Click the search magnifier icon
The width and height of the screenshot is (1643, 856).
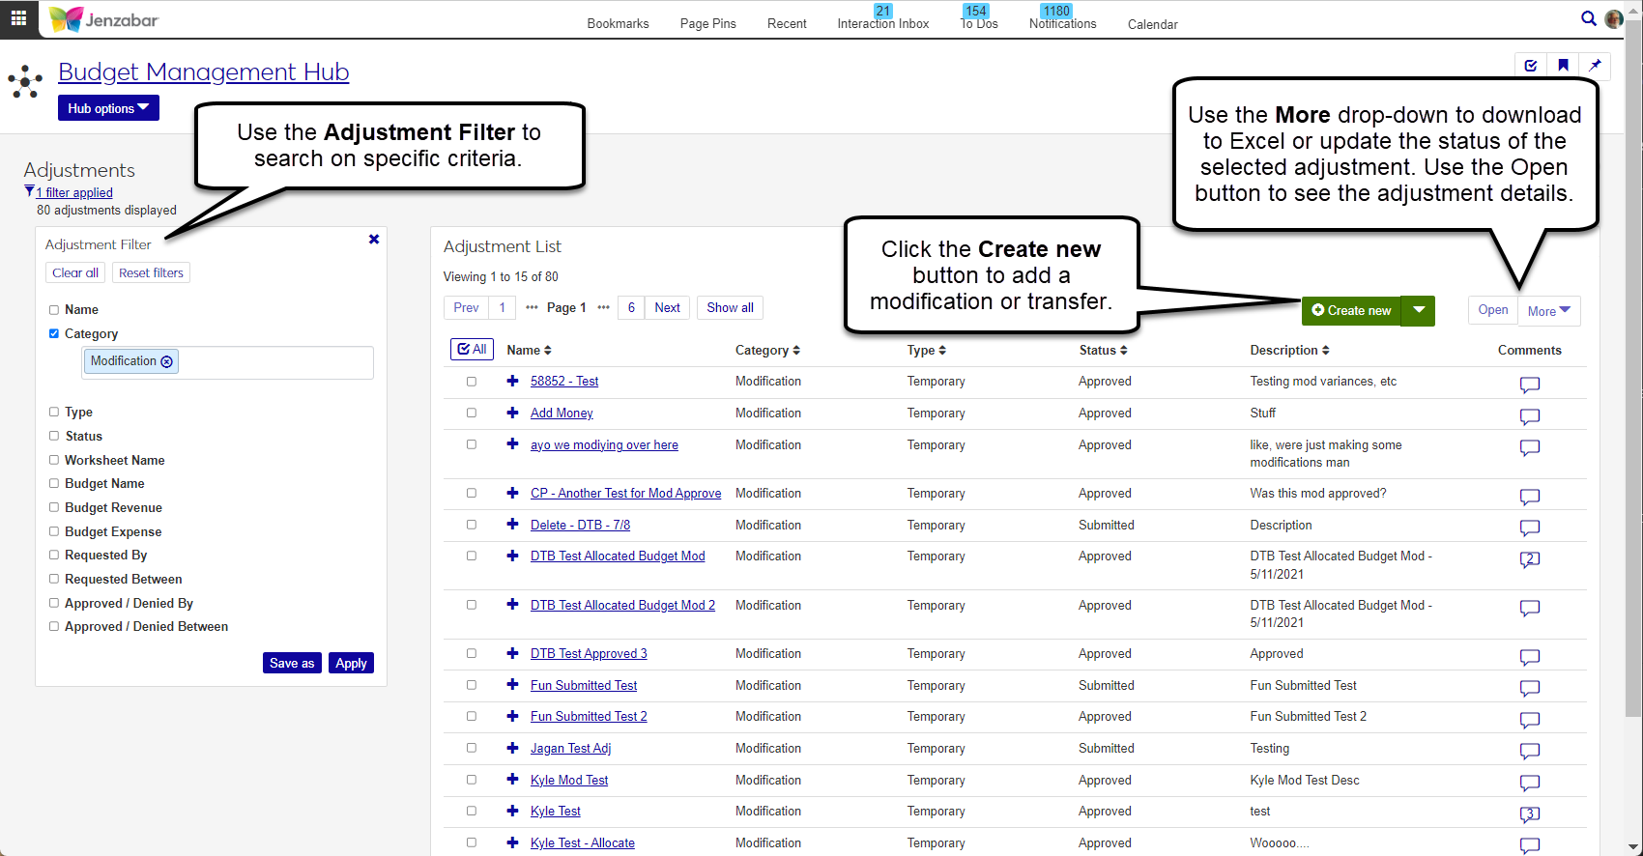[1588, 18]
